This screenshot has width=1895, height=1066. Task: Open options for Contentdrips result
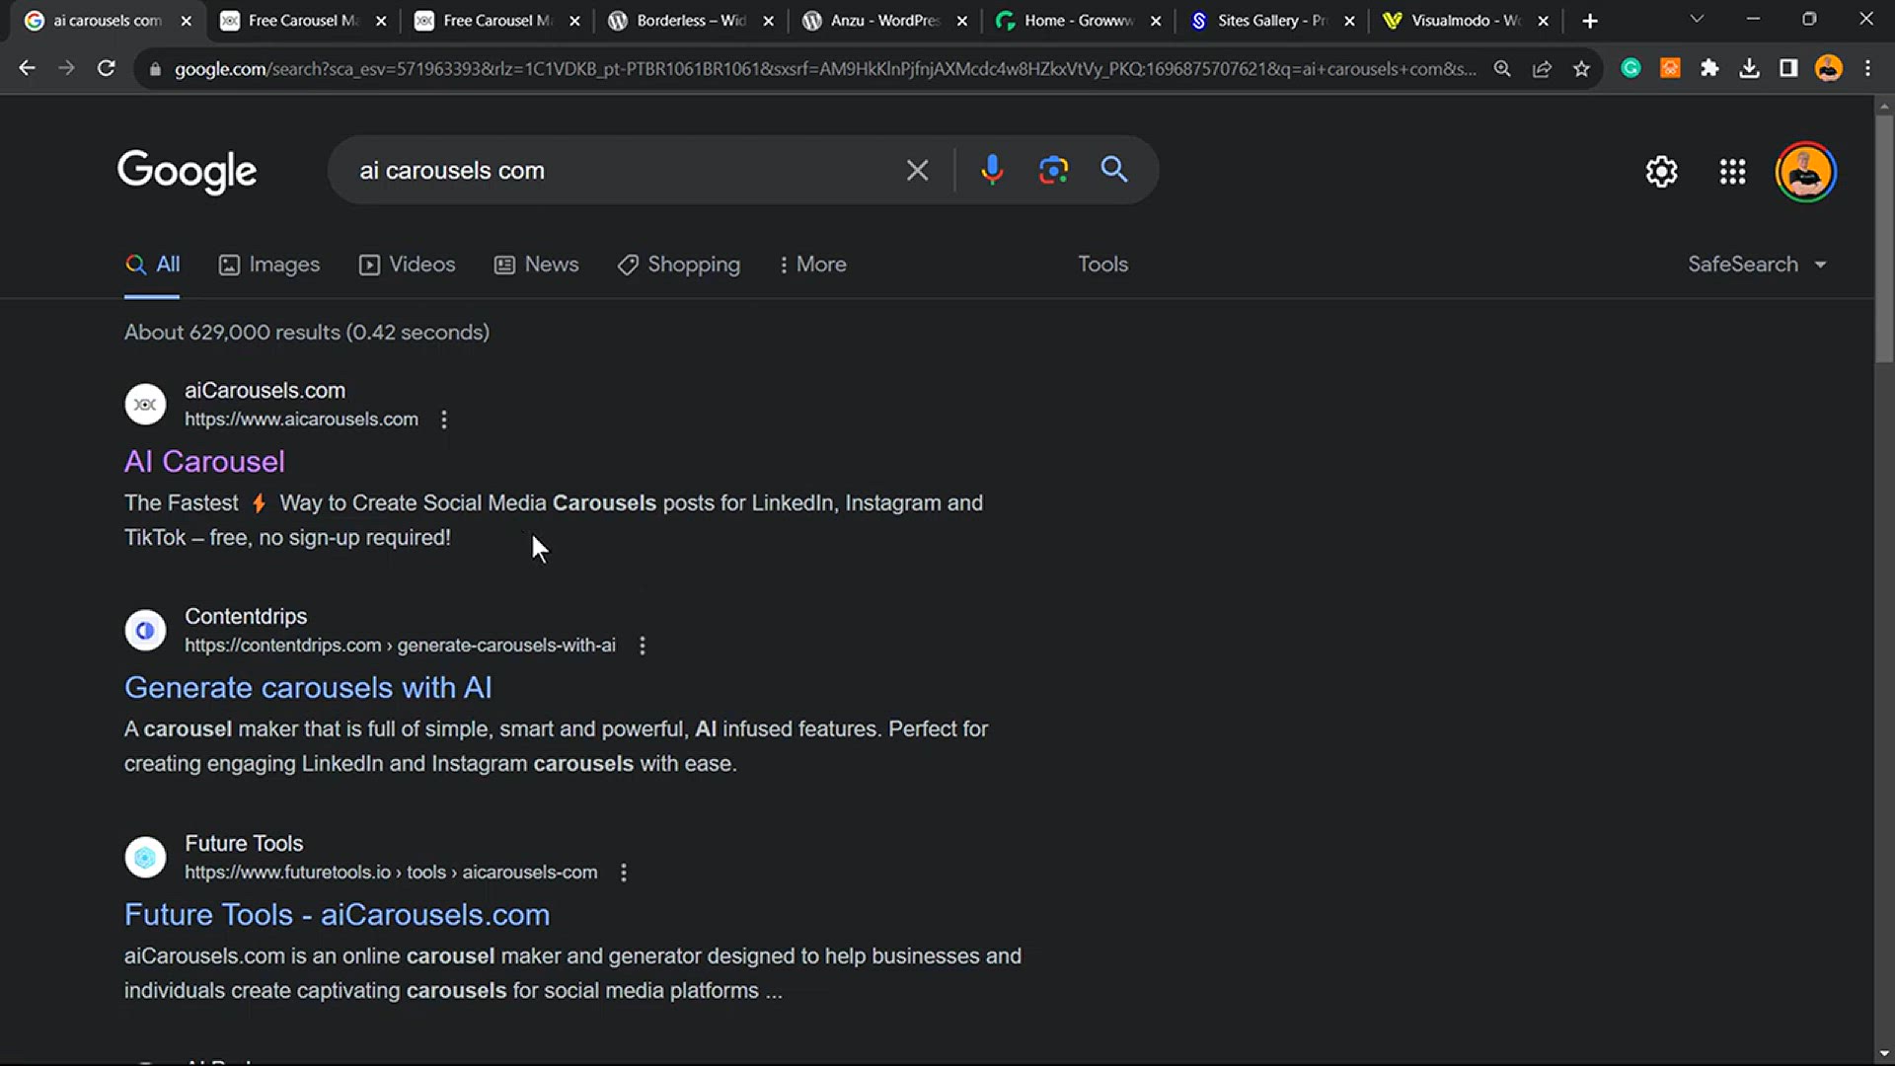pos(643,646)
